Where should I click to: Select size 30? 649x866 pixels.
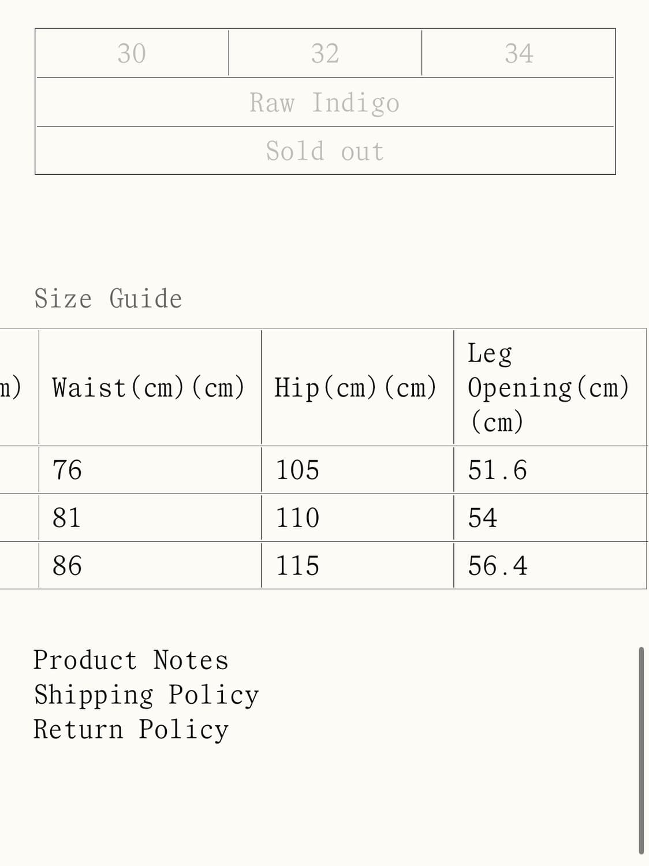click(x=132, y=53)
